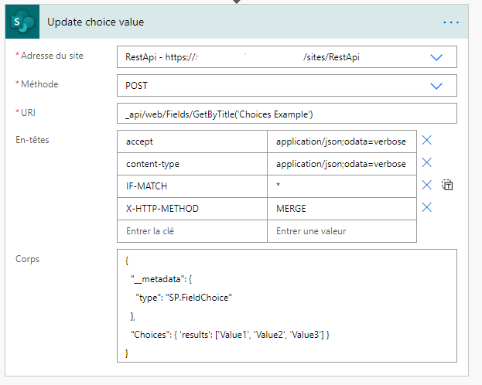Click the "__metadata" line in body
This screenshot has height=385, width=482.
(162, 279)
